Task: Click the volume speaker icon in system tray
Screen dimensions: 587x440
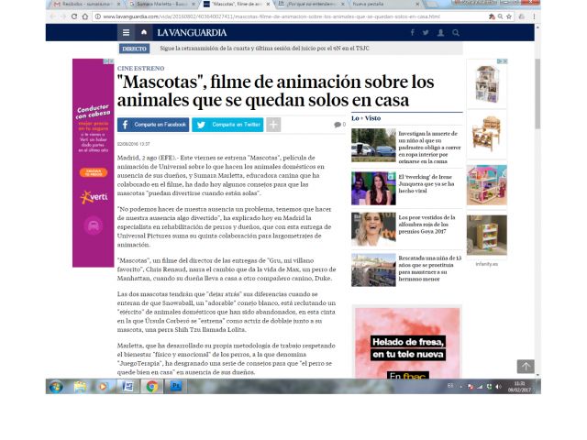Action: click(498, 387)
